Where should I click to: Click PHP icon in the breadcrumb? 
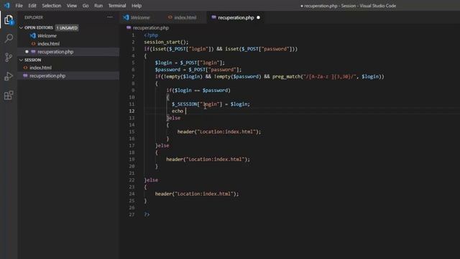[x=129, y=27]
